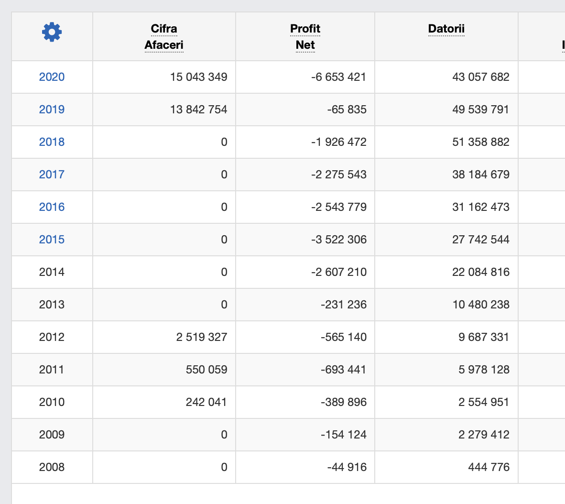Click the 2011 turnover value 550 059
The height and width of the screenshot is (504, 565).
[x=206, y=370]
